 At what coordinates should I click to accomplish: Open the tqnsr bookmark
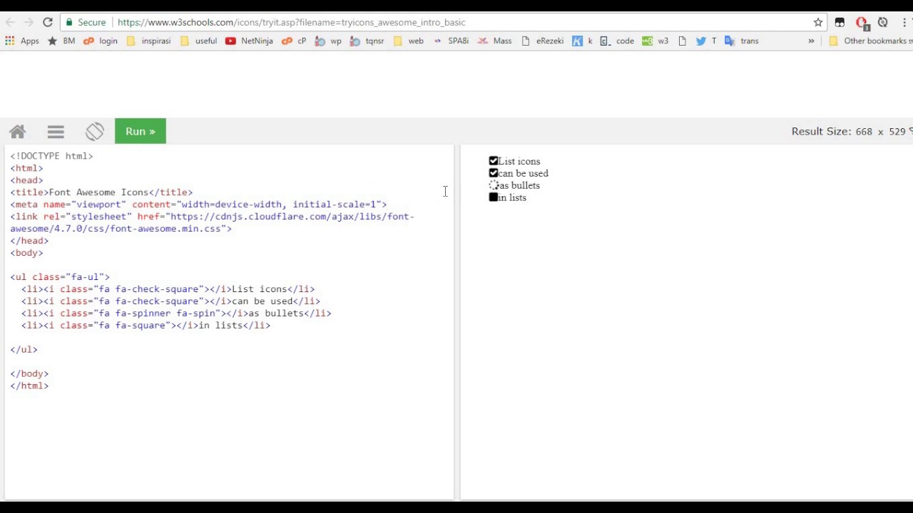tap(367, 41)
